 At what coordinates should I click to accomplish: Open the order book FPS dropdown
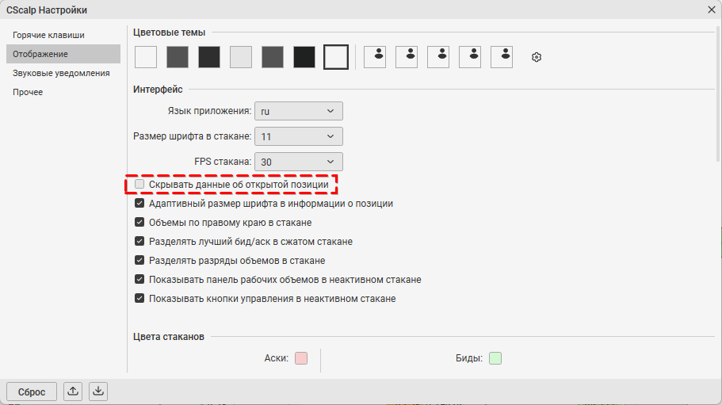pos(298,162)
